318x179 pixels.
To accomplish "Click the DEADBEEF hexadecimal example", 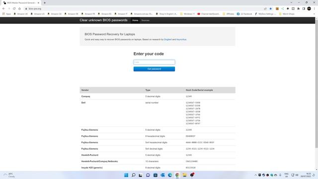I will [190, 136].
